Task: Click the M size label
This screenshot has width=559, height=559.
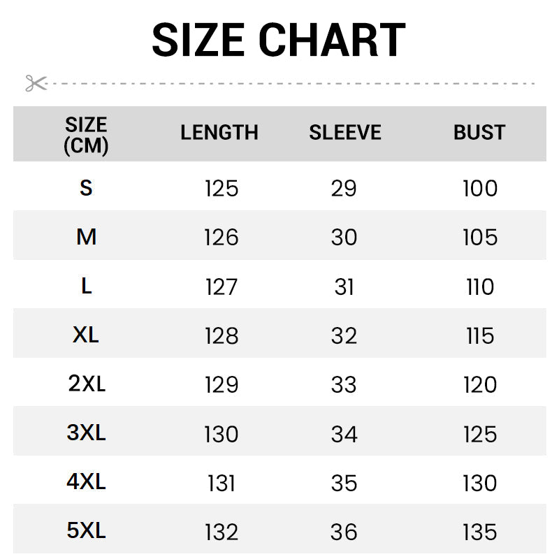Action: pyautogui.click(x=86, y=237)
